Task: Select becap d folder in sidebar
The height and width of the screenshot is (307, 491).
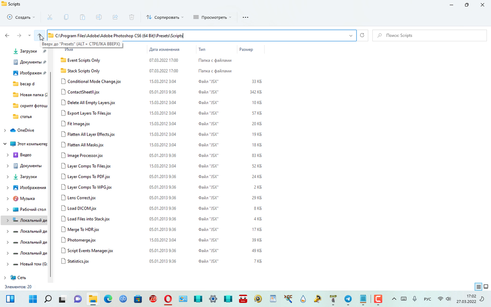Action: click(27, 84)
